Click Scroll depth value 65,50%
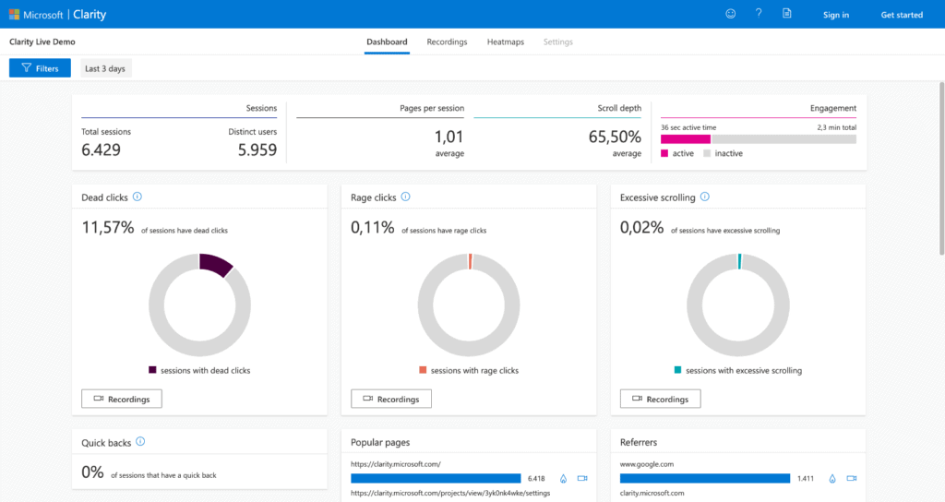Image resolution: width=945 pixels, height=502 pixels. [x=615, y=137]
